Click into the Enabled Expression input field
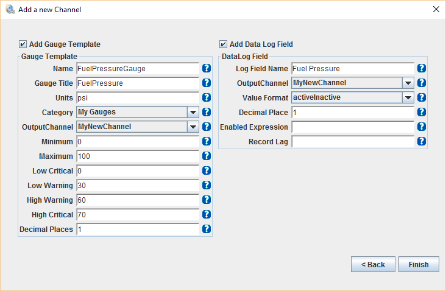This screenshot has width=446, height=291. [353, 127]
